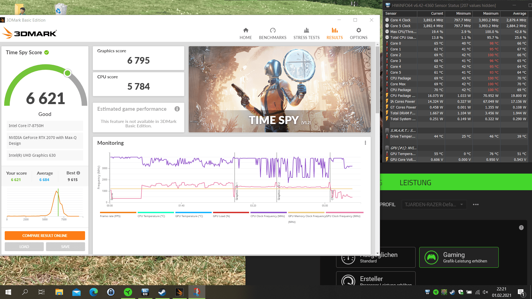Launch Microsoft Edge from taskbar
The width and height of the screenshot is (532, 299).
coord(94,292)
